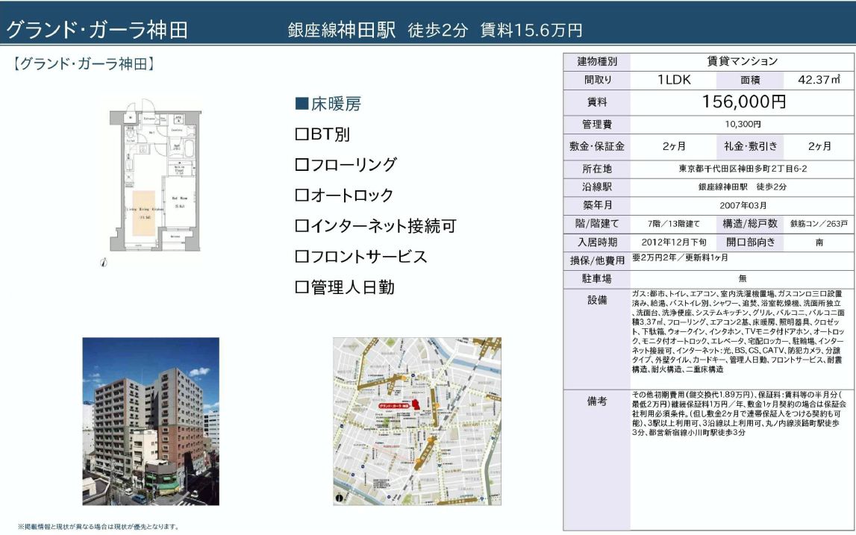Click the address 東京都千代田区神田多町2丁目6-2
This screenshot has height=535, width=856.
pos(743,169)
